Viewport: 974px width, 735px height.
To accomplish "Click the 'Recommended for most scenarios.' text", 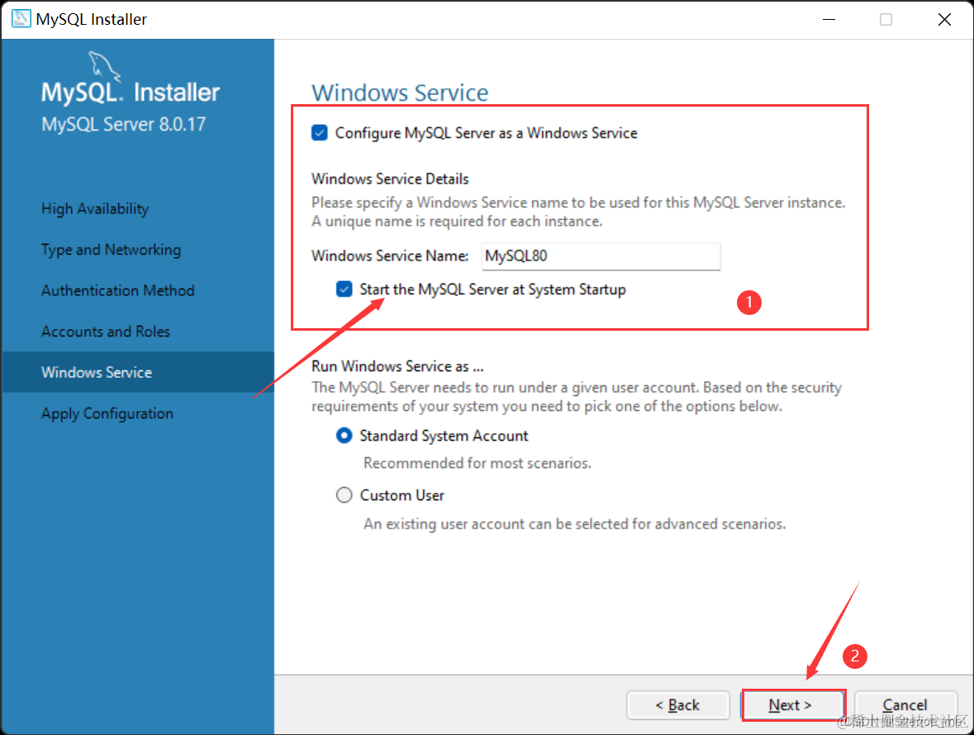I will (477, 463).
